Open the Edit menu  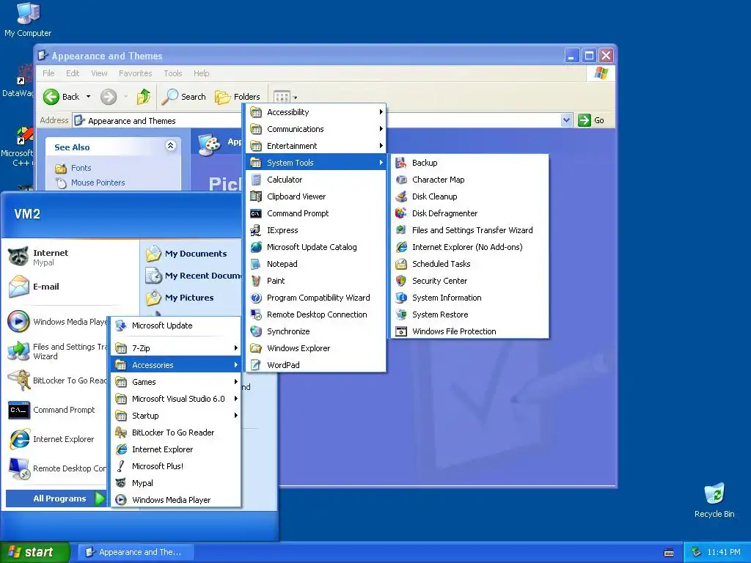[x=73, y=73]
